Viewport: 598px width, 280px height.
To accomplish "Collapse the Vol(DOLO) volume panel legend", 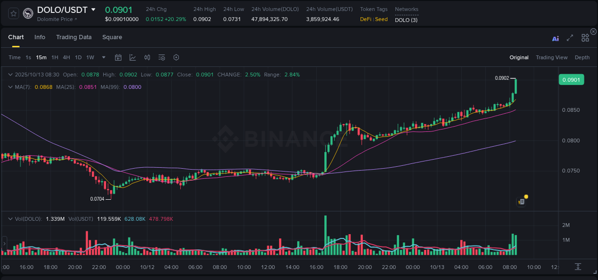I will [11, 219].
